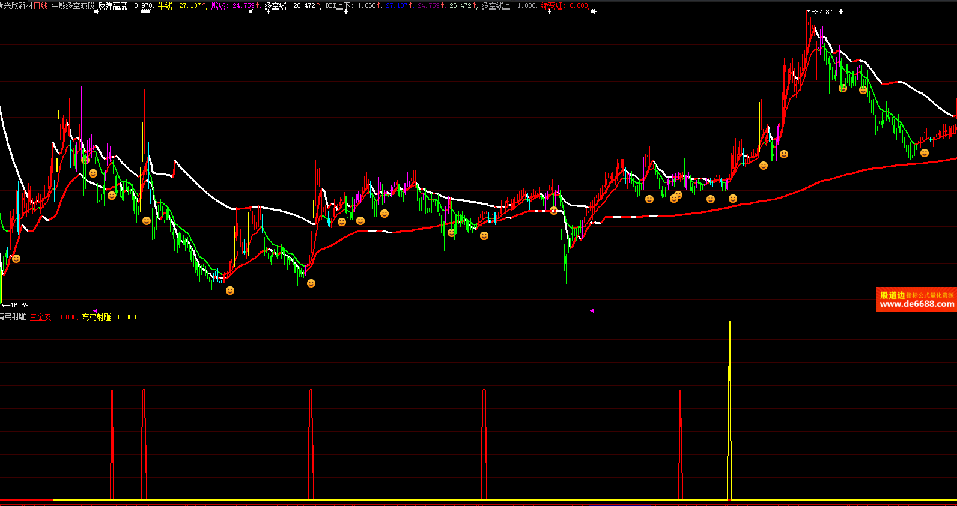
Task: Open the www.de6688.com link
Action: coord(917,304)
